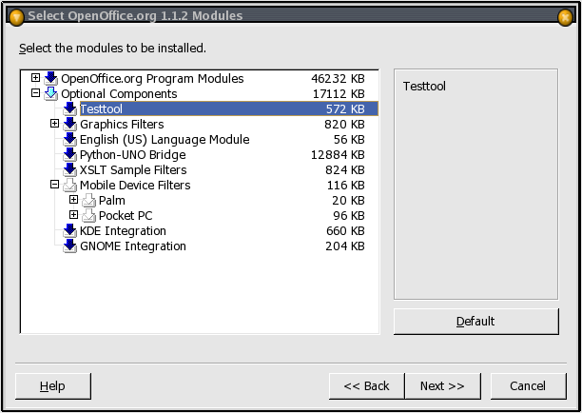
Task: Toggle install icon beside Palm
Action: click(x=88, y=200)
